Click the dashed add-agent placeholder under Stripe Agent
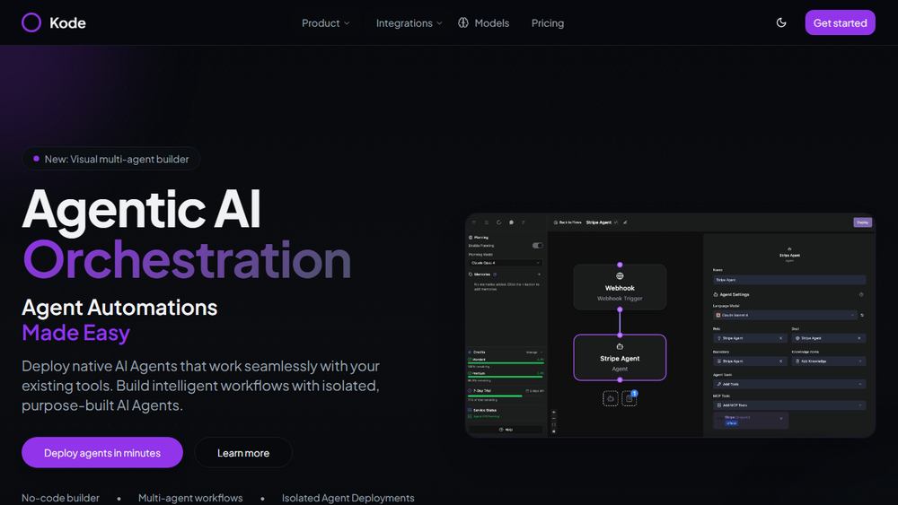This screenshot has width=898, height=505. (x=611, y=398)
